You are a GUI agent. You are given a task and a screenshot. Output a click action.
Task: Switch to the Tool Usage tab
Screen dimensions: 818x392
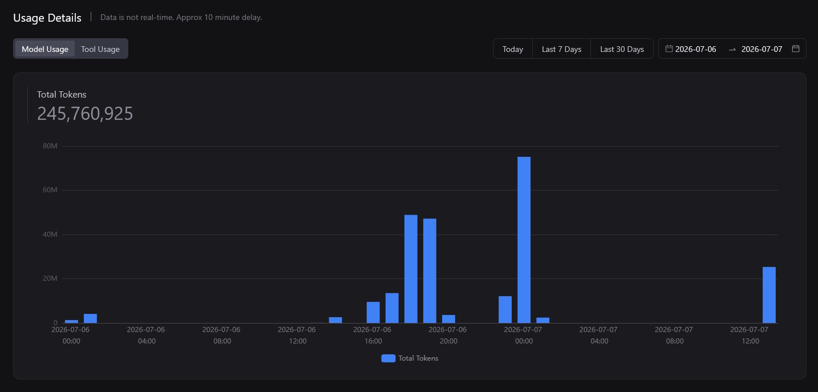click(100, 49)
